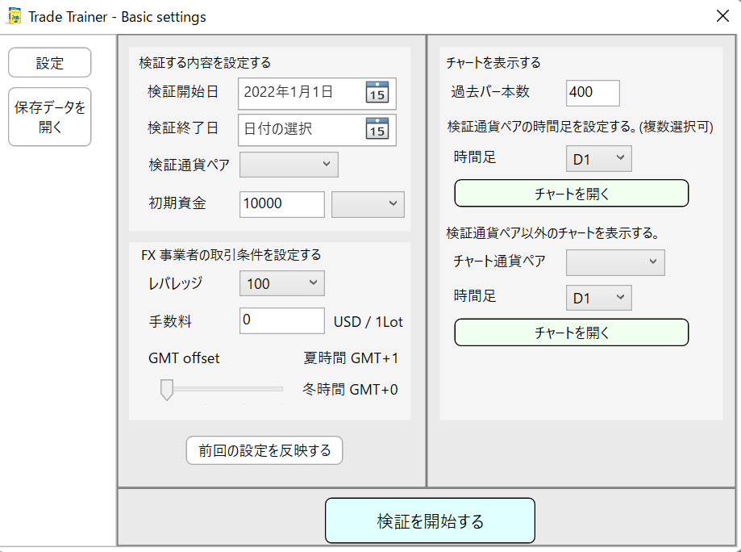Expand the レバレッジ dropdown showing 100
Screen dimensions: 741x552
(281, 283)
